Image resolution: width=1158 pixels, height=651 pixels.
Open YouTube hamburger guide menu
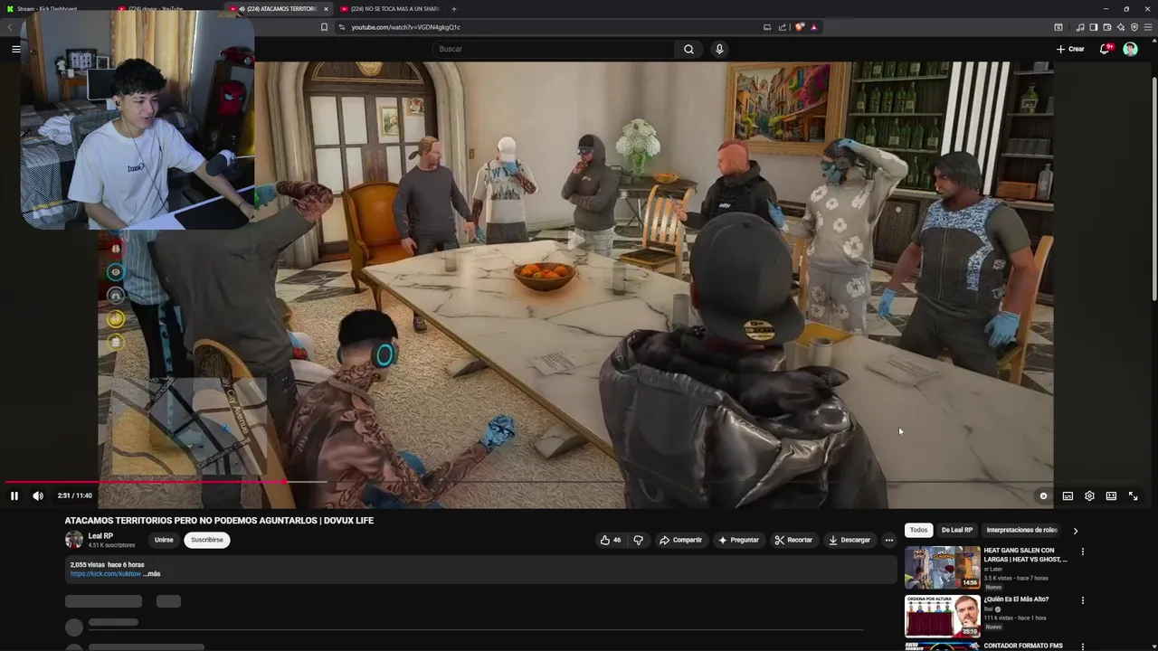[16, 49]
